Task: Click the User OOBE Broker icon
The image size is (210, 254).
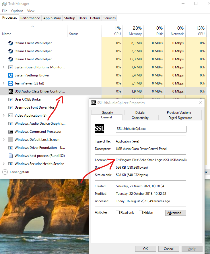Action: [11, 99]
